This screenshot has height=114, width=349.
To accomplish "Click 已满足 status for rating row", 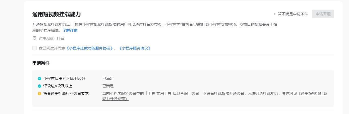I will pos(108,86).
